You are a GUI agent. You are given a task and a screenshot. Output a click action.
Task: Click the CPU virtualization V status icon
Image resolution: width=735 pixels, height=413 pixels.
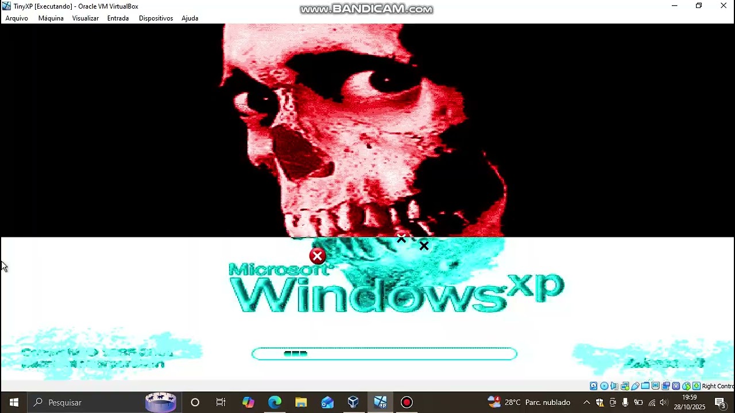[x=676, y=386]
